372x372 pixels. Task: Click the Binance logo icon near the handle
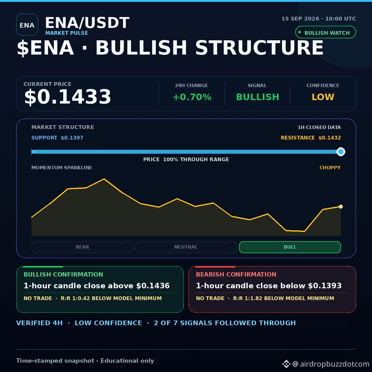pos(286,364)
